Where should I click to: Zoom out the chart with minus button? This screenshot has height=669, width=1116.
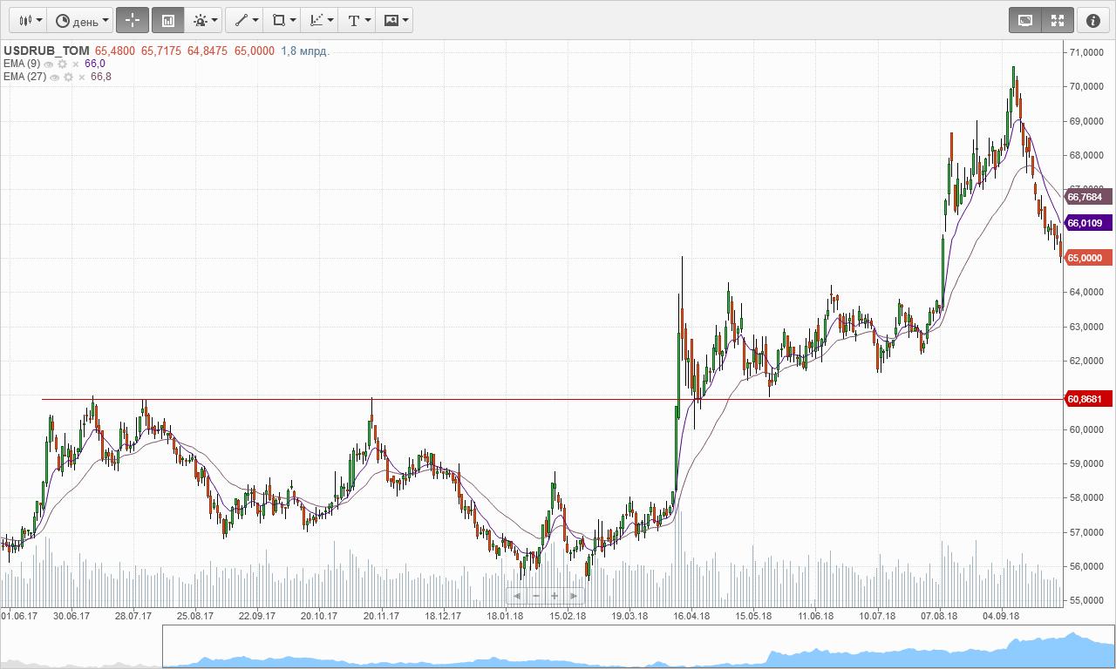point(535,596)
